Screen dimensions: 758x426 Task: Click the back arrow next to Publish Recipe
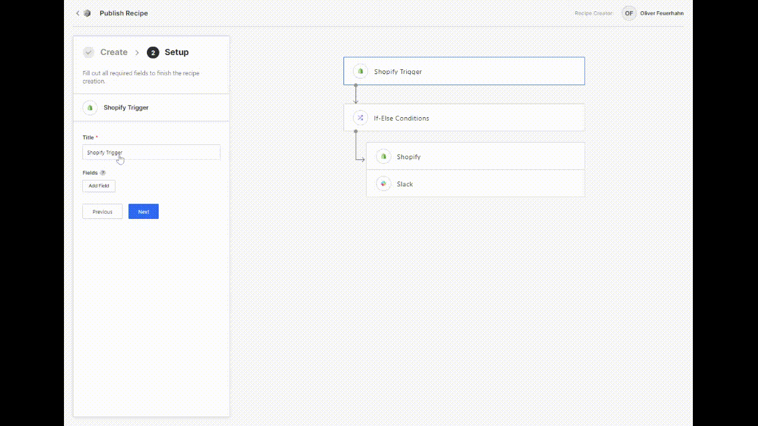(78, 13)
